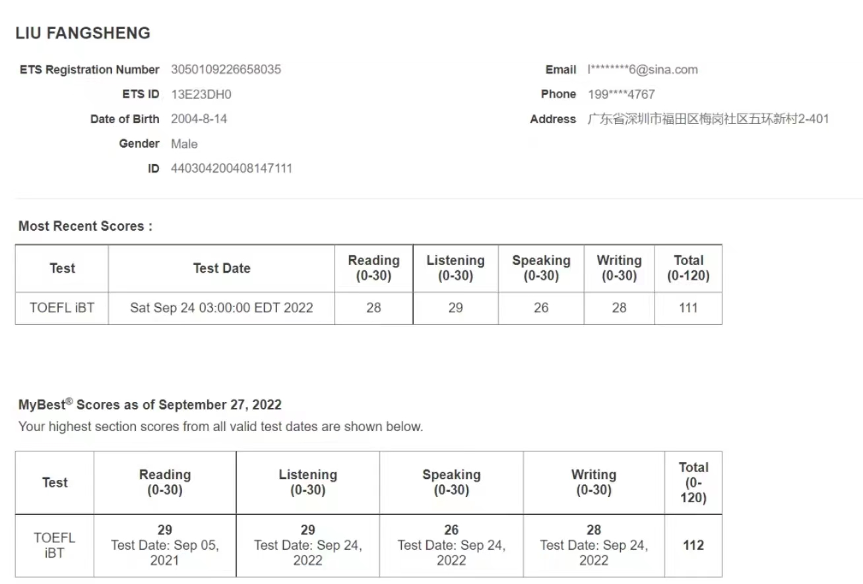Select the ETS ID value 13E23DH0
Image resolution: width=863 pixels, height=584 pixels.
(201, 94)
